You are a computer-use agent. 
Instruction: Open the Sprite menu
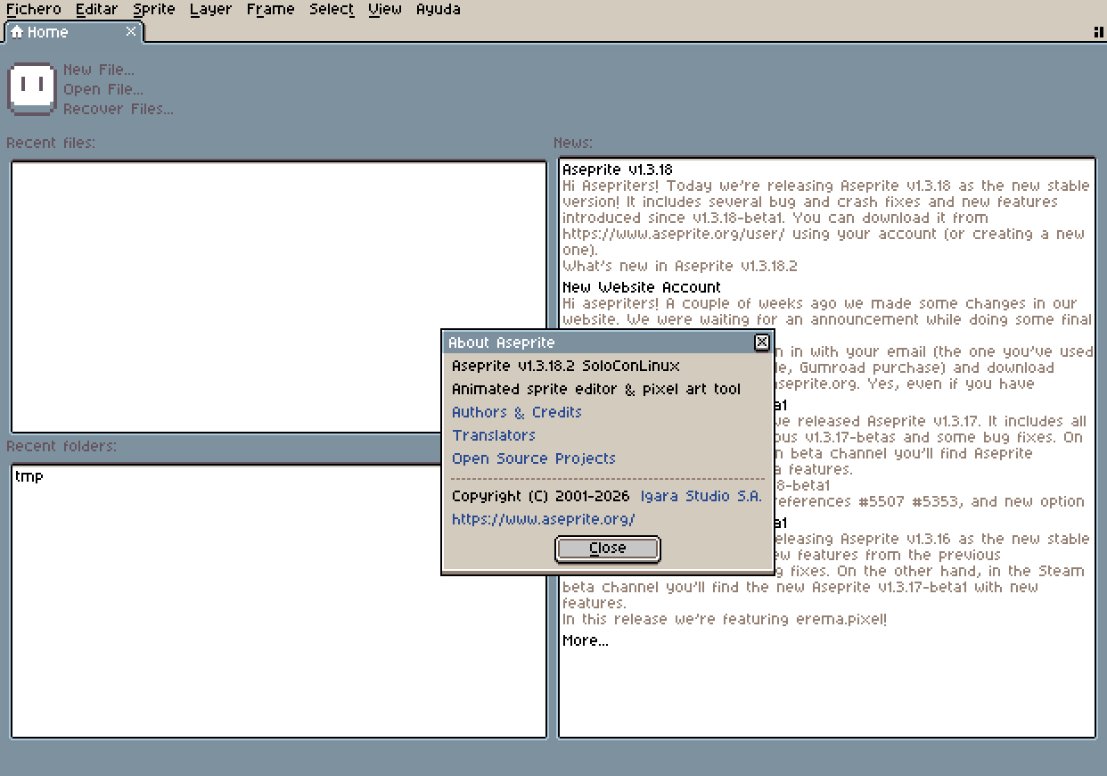tap(153, 10)
